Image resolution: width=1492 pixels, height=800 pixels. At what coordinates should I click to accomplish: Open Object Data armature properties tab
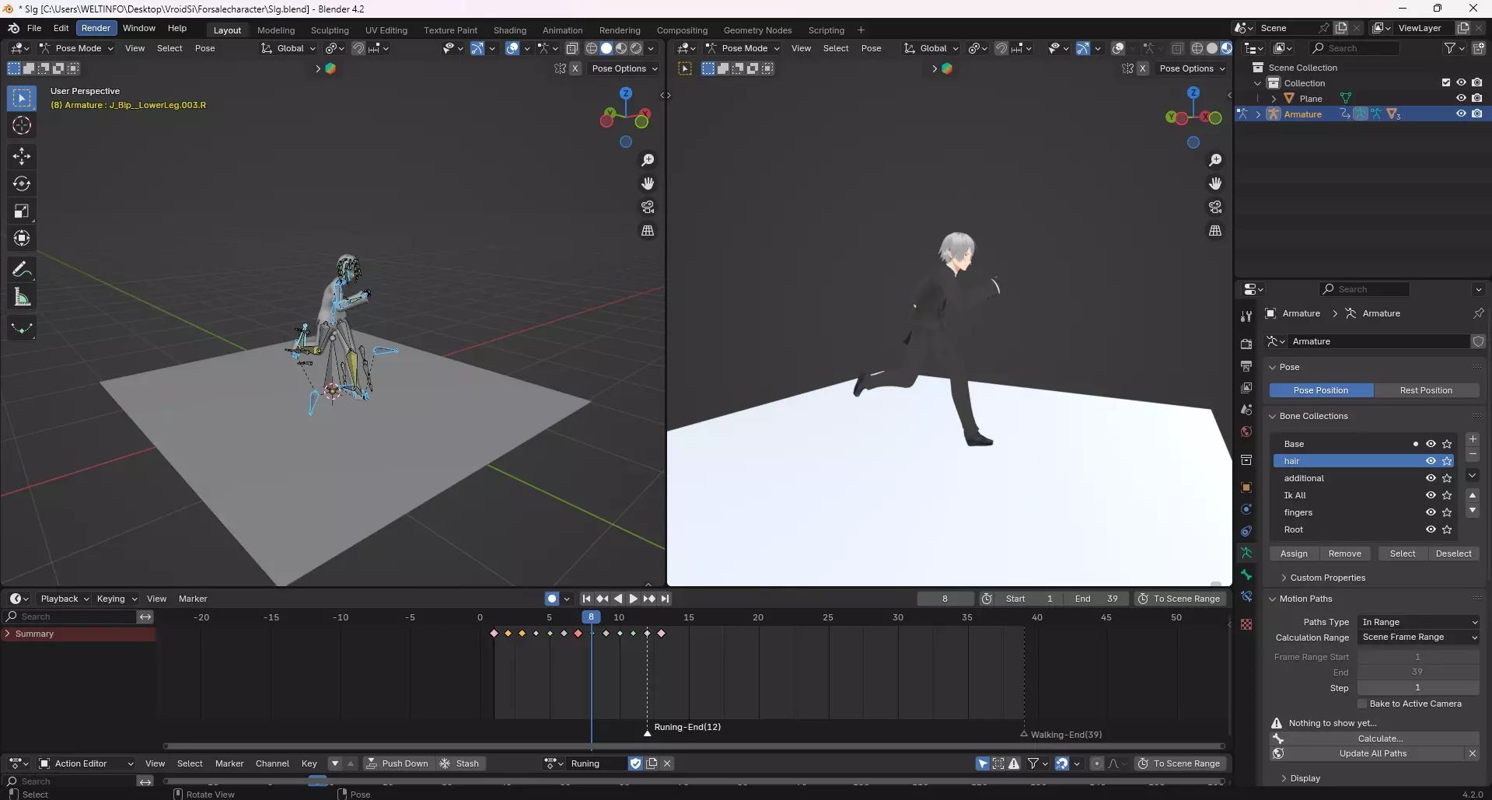(1246, 553)
